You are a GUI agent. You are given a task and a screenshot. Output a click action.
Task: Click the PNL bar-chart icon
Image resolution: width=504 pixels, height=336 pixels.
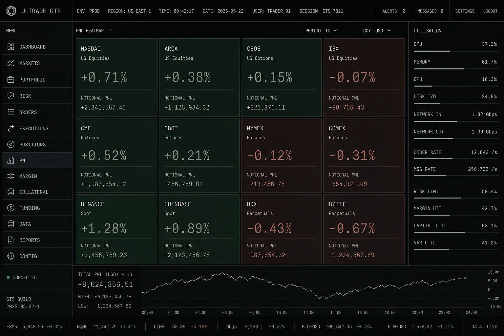(11, 160)
